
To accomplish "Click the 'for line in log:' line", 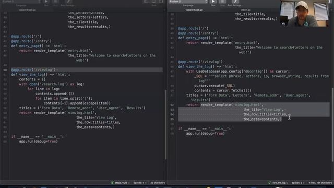I will (x=43, y=89).
